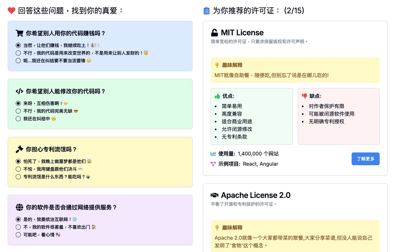
Task: Click the heading 为你推荐的许可证：(2/15)
Action: (x=259, y=11)
